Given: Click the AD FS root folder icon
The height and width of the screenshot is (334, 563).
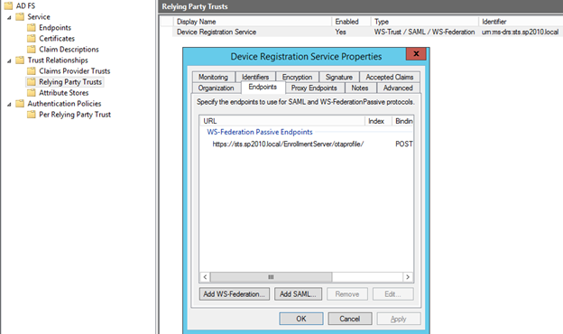Looking at the screenshot, I should tap(8, 5).
